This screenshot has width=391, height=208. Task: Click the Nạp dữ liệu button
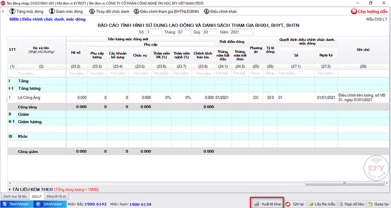pyautogui.click(x=351, y=204)
